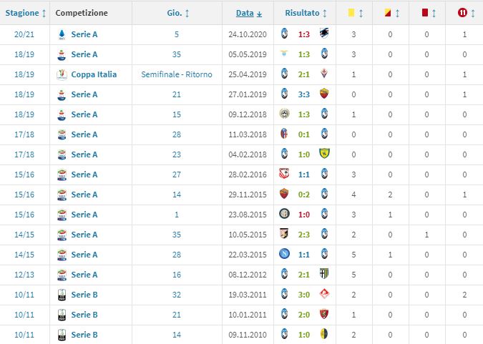Open the 3:0 result from 19.03.2011
Screen dimensions: 483x344
click(x=303, y=295)
